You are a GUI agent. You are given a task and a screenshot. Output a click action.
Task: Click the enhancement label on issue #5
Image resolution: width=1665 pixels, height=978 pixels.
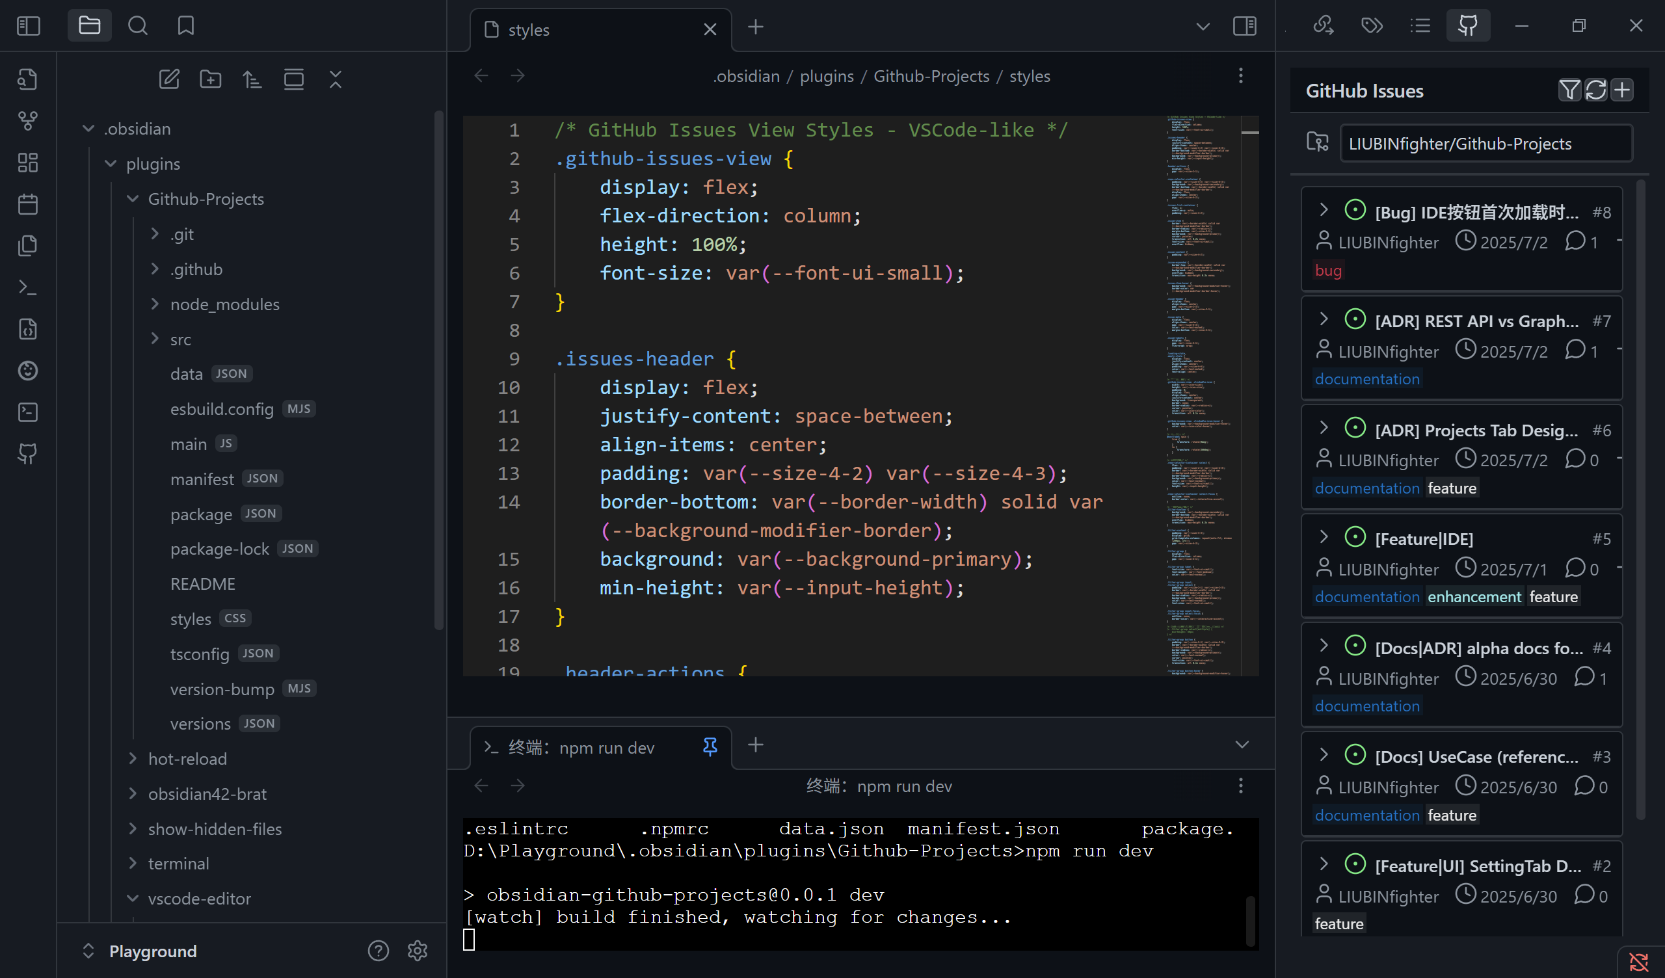[1474, 597]
